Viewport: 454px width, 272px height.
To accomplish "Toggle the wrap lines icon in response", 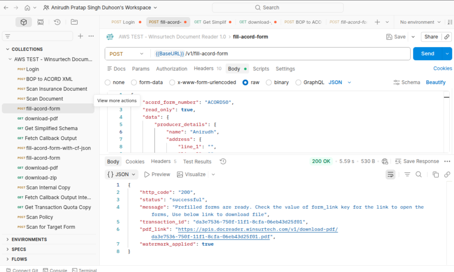I will point(391,175).
